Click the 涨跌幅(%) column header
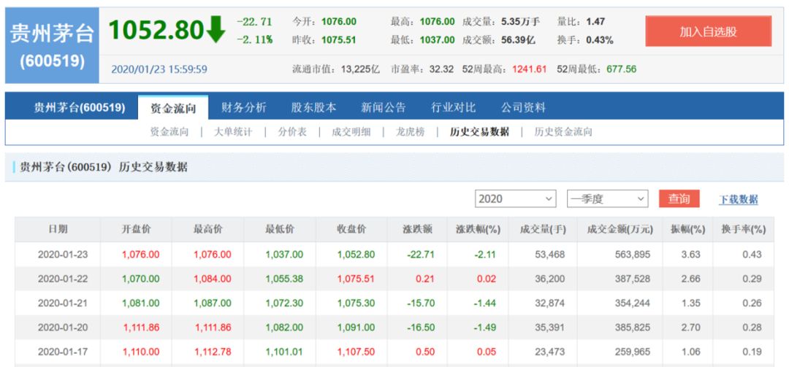789x367 pixels. tap(478, 229)
